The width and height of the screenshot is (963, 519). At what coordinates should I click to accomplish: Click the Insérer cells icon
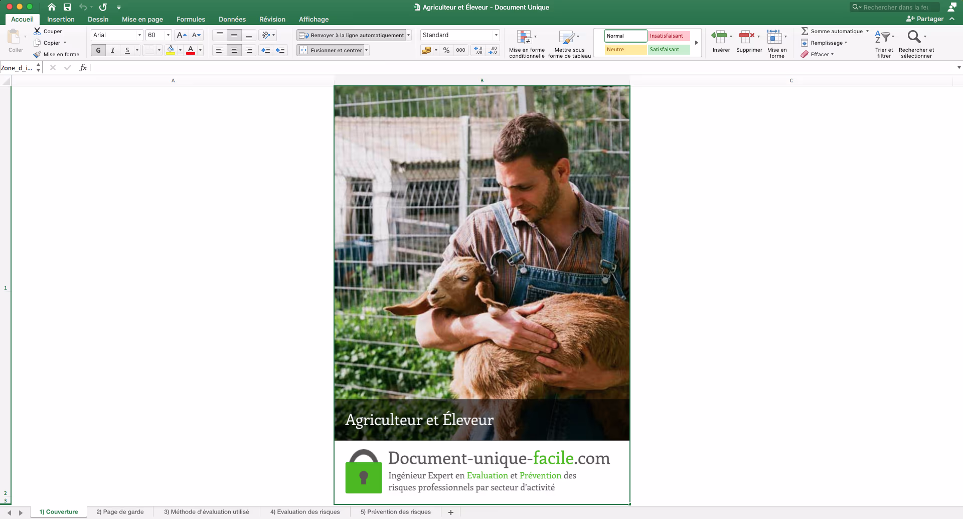point(719,36)
